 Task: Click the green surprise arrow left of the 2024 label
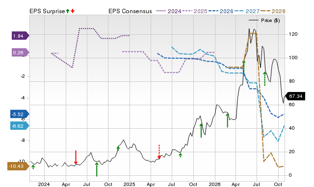(x=33, y=167)
